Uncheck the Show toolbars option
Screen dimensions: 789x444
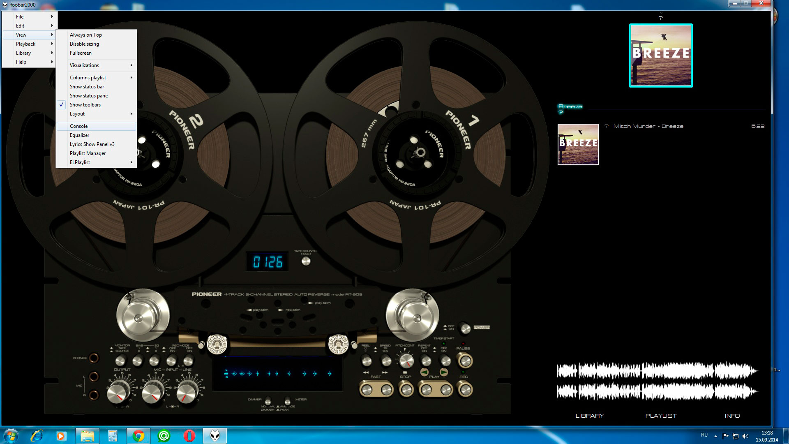coord(85,105)
